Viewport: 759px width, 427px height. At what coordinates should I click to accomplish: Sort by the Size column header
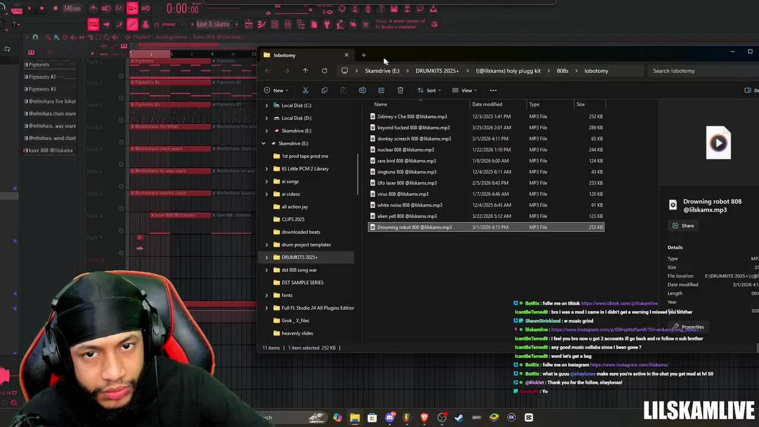pos(581,104)
